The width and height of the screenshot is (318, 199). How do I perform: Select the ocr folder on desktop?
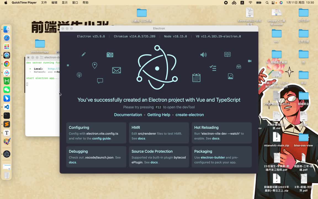277,36
